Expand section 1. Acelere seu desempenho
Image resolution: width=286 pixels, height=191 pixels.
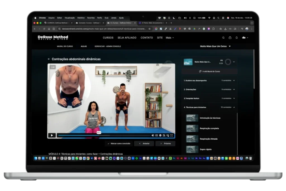pos(209,81)
